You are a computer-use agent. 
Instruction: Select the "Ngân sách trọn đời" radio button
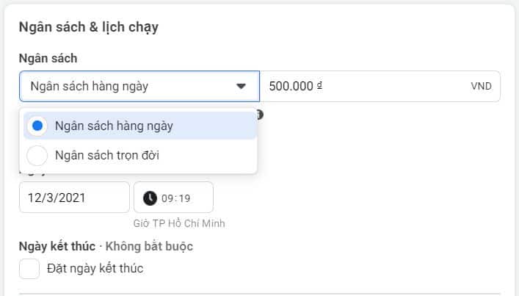click(37, 155)
